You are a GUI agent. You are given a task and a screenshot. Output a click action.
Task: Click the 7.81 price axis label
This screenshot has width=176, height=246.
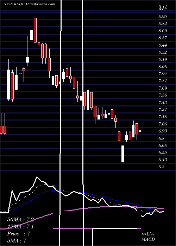click(163, 81)
